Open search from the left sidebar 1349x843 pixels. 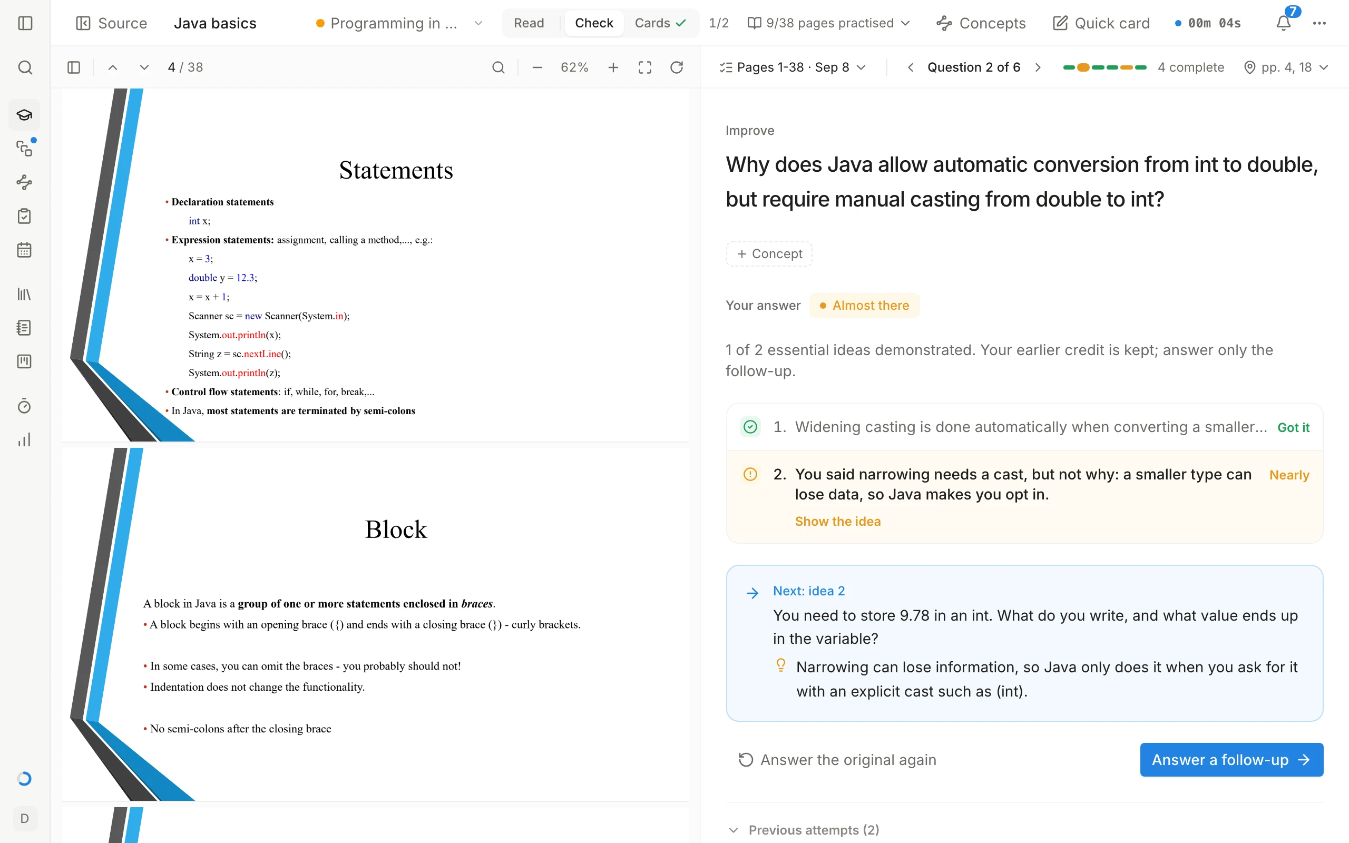tap(25, 67)
